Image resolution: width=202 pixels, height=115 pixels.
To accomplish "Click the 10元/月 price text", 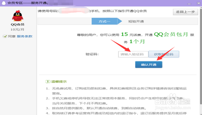I will pos(17,30).
